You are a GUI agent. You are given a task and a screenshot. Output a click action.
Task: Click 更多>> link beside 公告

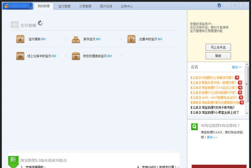237,67
